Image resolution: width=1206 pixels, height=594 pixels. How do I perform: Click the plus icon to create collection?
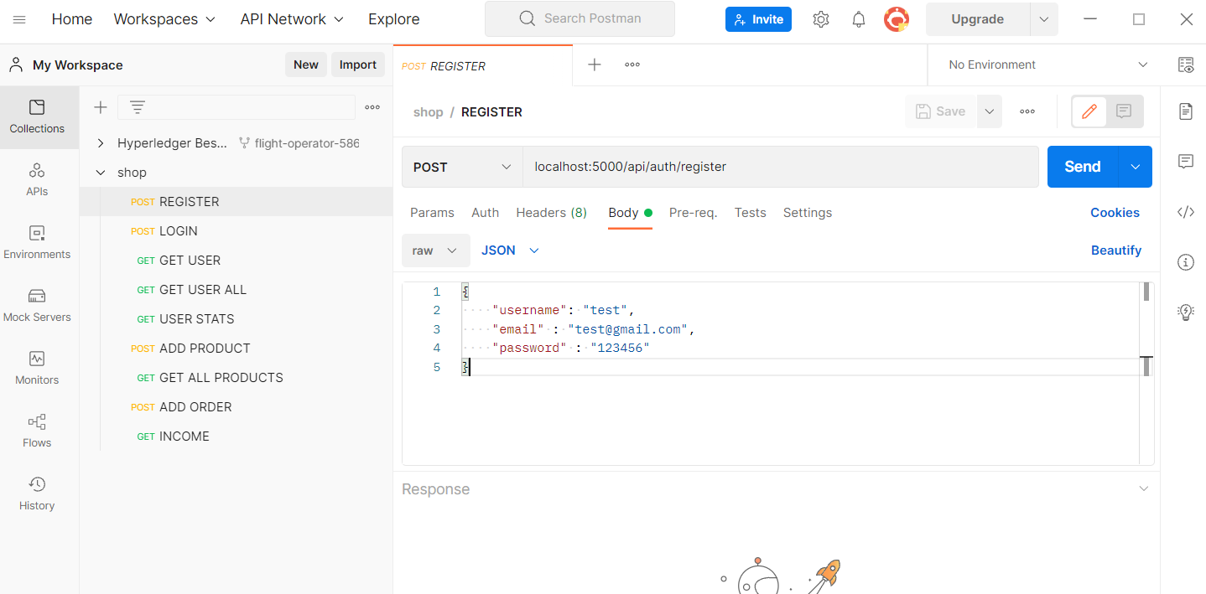click(101, 107)
